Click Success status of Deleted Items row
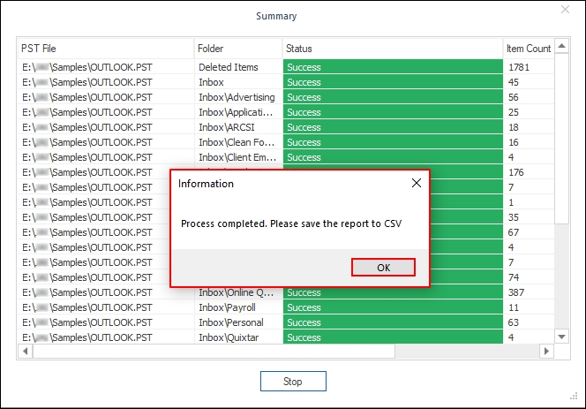The width and height of the screenshot is (586, 409). pyautogui.click(x=393, y=67)
